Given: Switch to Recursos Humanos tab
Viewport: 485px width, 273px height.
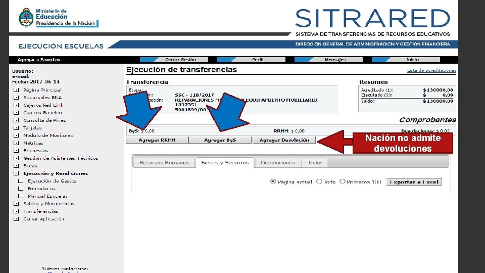Looking at the screenshot, I should point(164,162).
